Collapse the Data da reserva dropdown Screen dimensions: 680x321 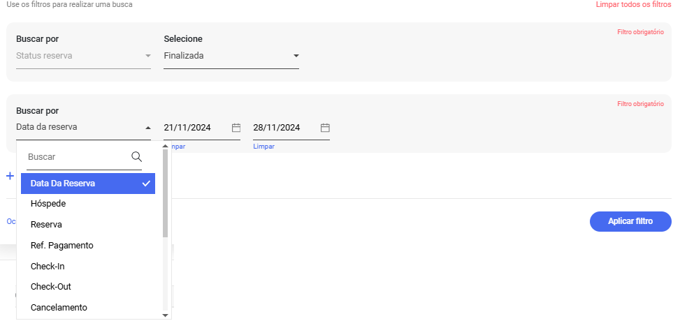(147, 128)
